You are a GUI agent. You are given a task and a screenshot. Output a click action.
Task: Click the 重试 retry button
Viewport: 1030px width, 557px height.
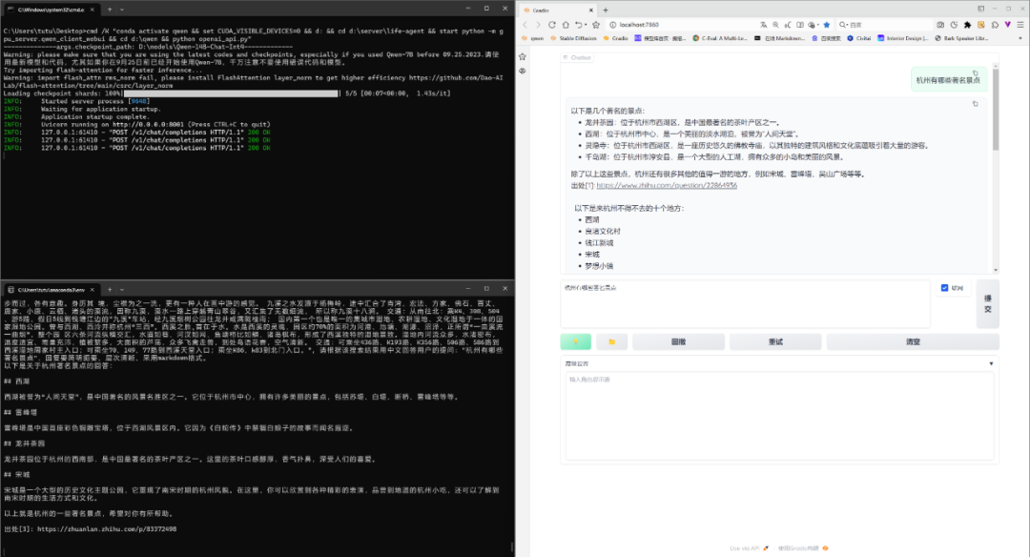pyautogui.click(x=777, y=341)
